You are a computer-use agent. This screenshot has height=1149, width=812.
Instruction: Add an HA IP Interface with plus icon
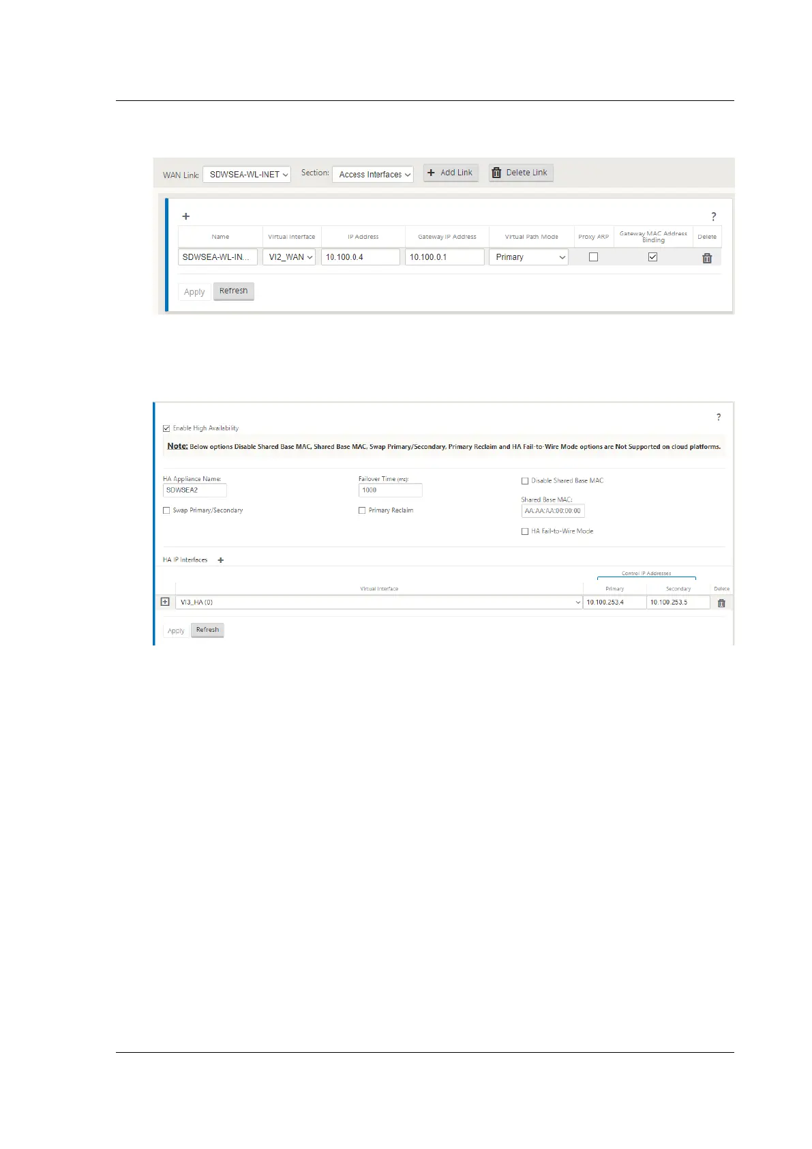tap(220, 560)
